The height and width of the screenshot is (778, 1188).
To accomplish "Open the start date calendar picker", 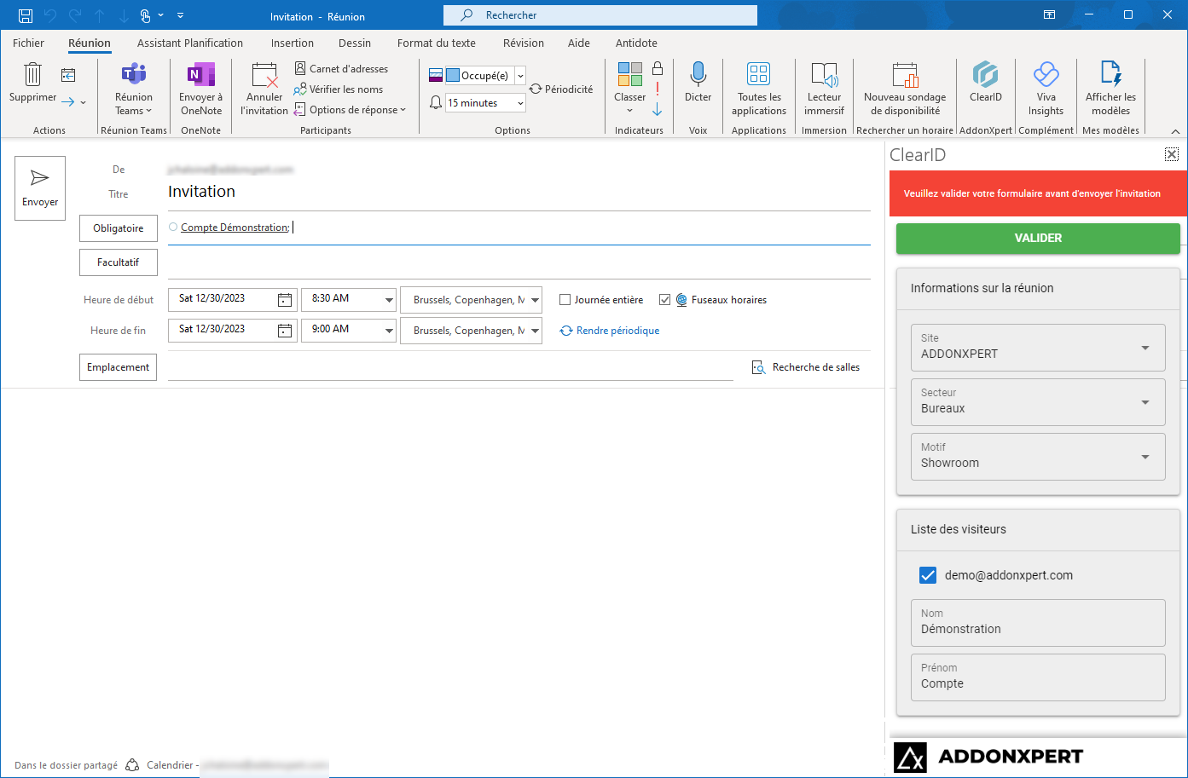I will [x=285, y=300].
